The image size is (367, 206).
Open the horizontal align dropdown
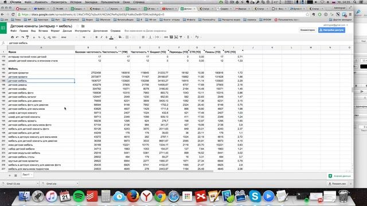pos(144,37)
